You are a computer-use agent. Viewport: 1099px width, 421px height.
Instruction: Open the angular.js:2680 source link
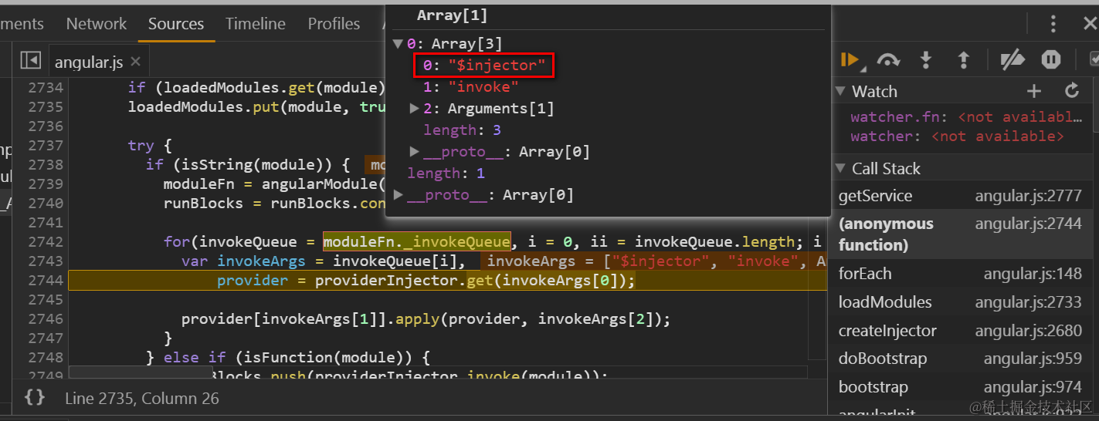1028,331
